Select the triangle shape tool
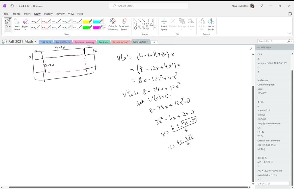The height and width of the screenshot is (189, 294). 151,24
